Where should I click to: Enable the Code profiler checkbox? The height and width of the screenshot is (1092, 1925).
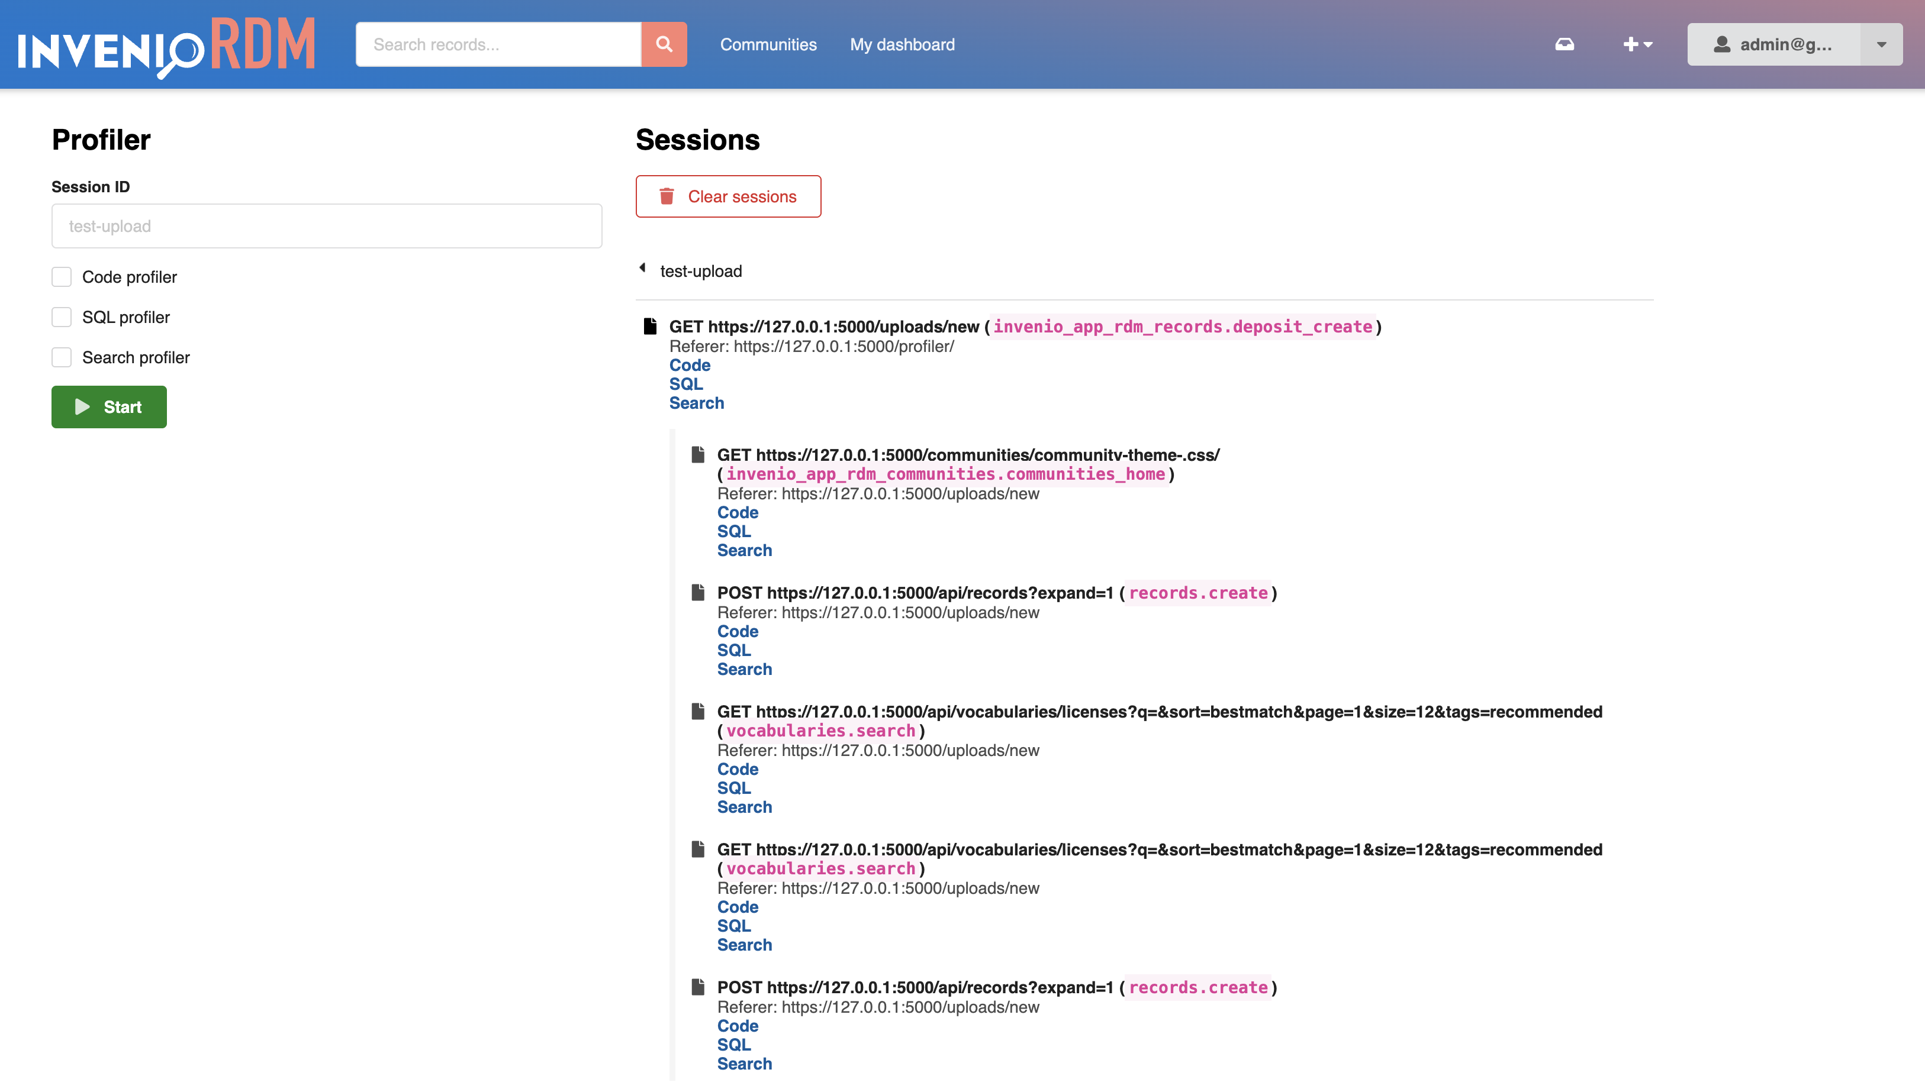click(x=62, y=277)
